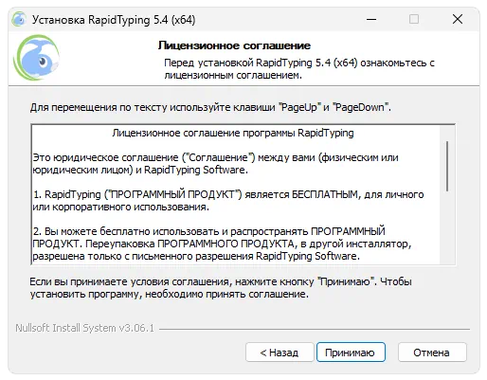Minimize the installer window
487x380 pixels.
coord(371,20)
